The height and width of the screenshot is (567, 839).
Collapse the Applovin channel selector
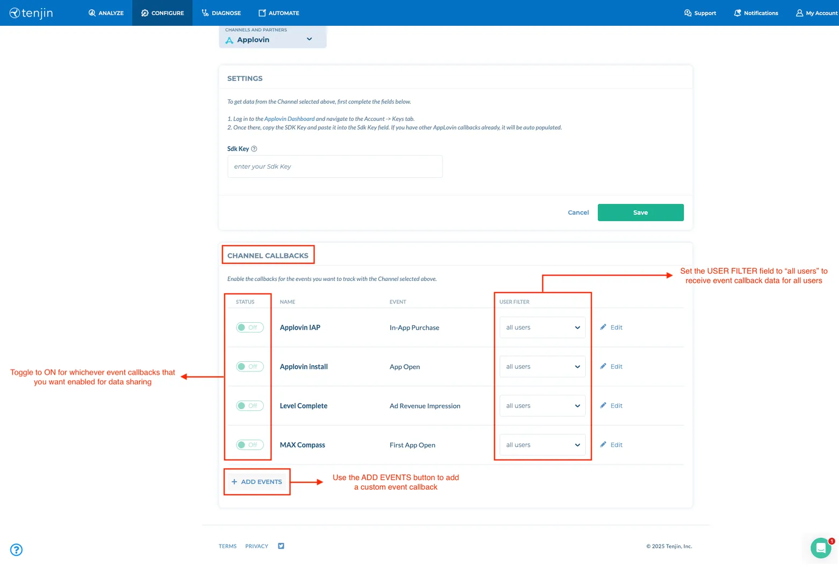point(309,39)
